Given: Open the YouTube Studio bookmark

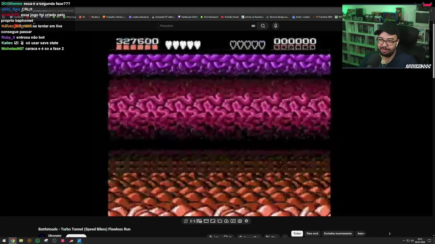Looking at the screenshot, I should click(x=230, y=17).
